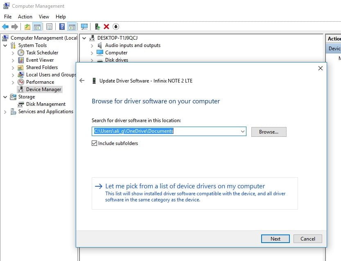
Task: Expand Services and Applications node
Action: pyautogui.click(x=5, y=112)
